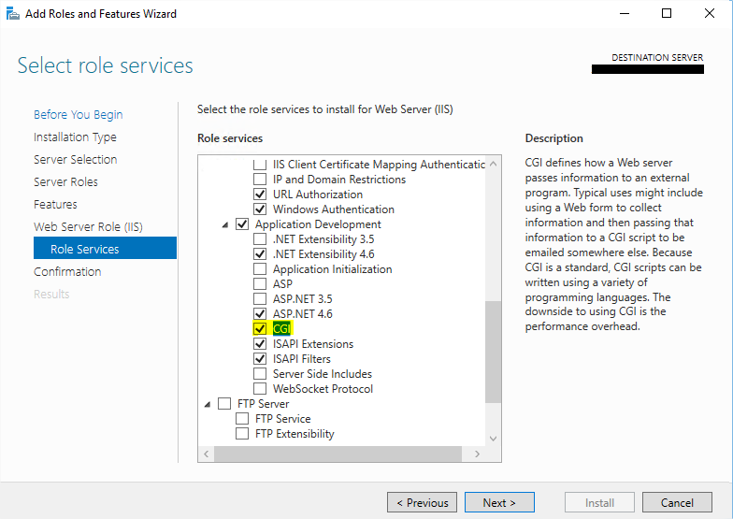Uncheck the URL Authorization checkbox
The height and width of the screenshot is (519, 733).
coord(260,195)
